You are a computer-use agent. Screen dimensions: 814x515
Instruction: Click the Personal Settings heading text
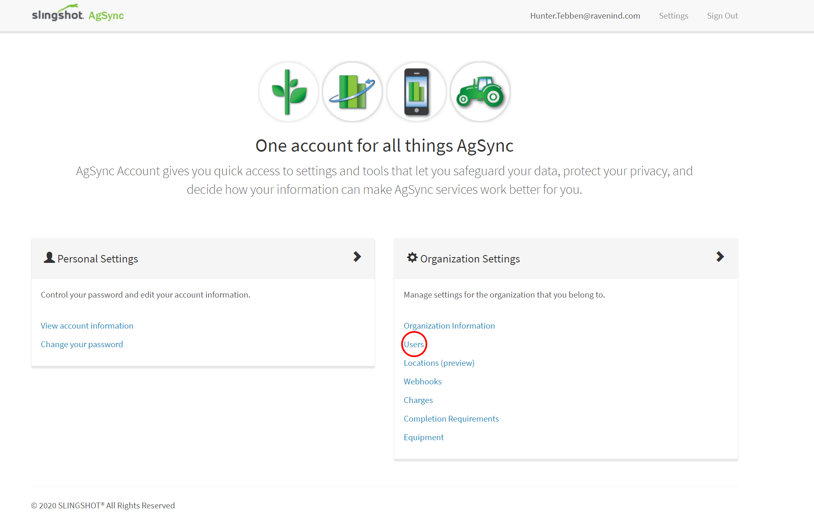click(x=98, y=259)
